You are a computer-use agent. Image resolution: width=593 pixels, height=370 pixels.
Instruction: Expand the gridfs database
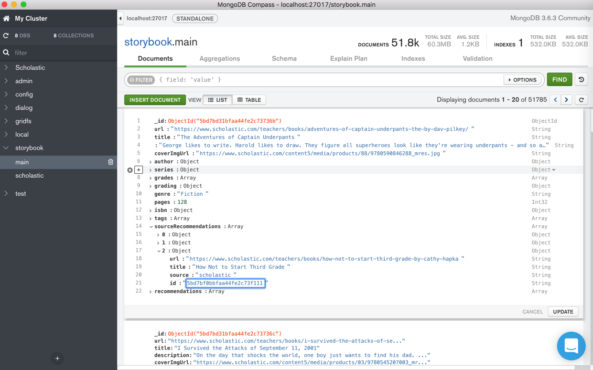(6, 121)
